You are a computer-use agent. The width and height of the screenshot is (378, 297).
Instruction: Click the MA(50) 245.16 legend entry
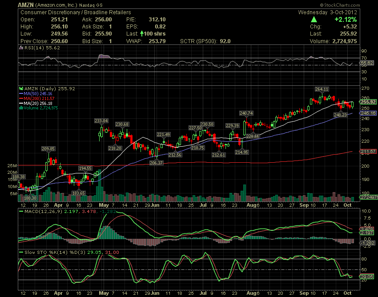(x=38, y=93)
